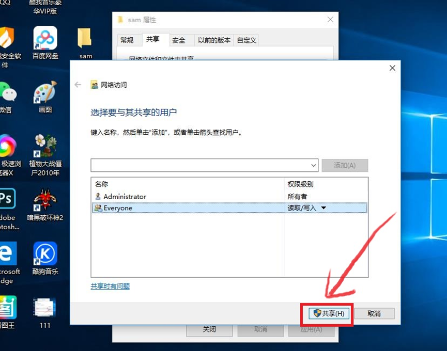Switch to the 安全 tab in sam properties

click(x=179, y=40)
